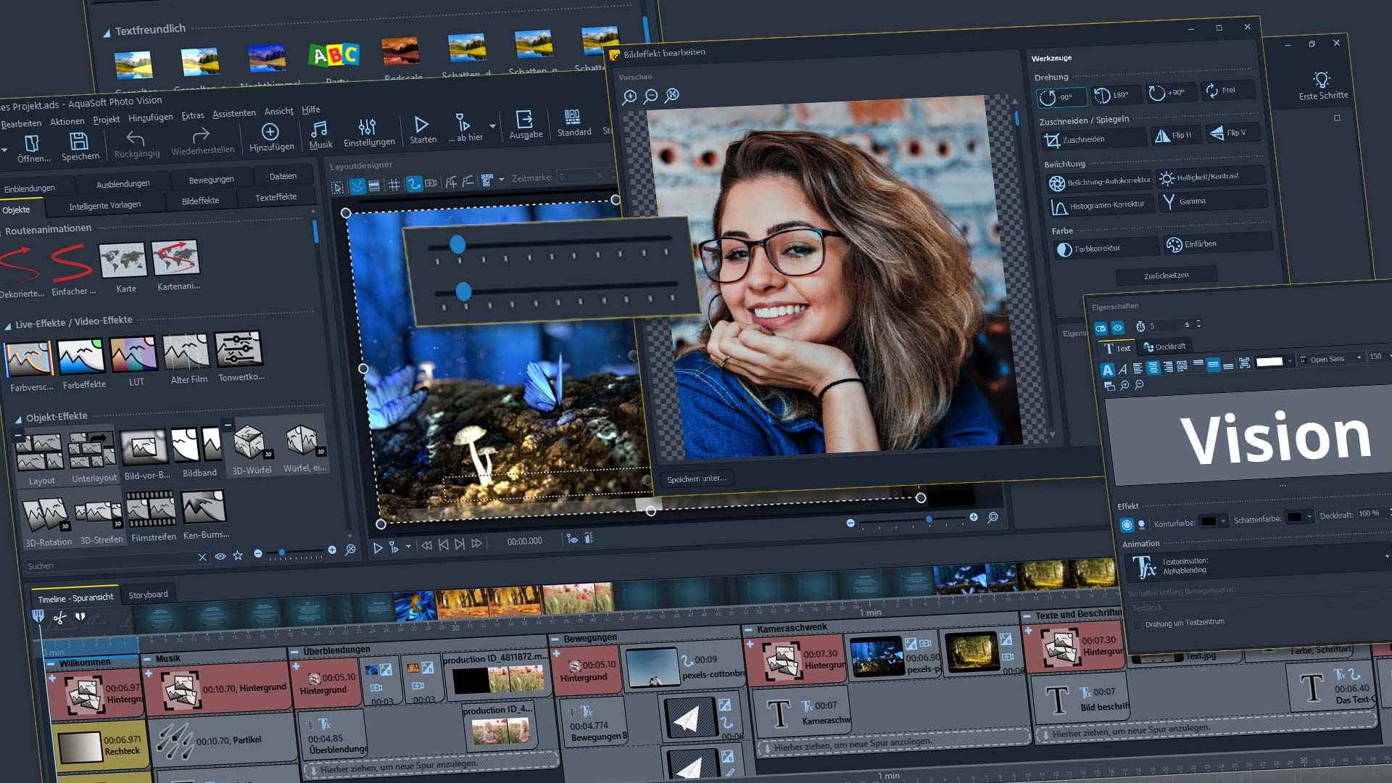The image size is (1392, 783).
Task: Click the Öffnen toolbar icon
Action: click(x=31, y=143)
